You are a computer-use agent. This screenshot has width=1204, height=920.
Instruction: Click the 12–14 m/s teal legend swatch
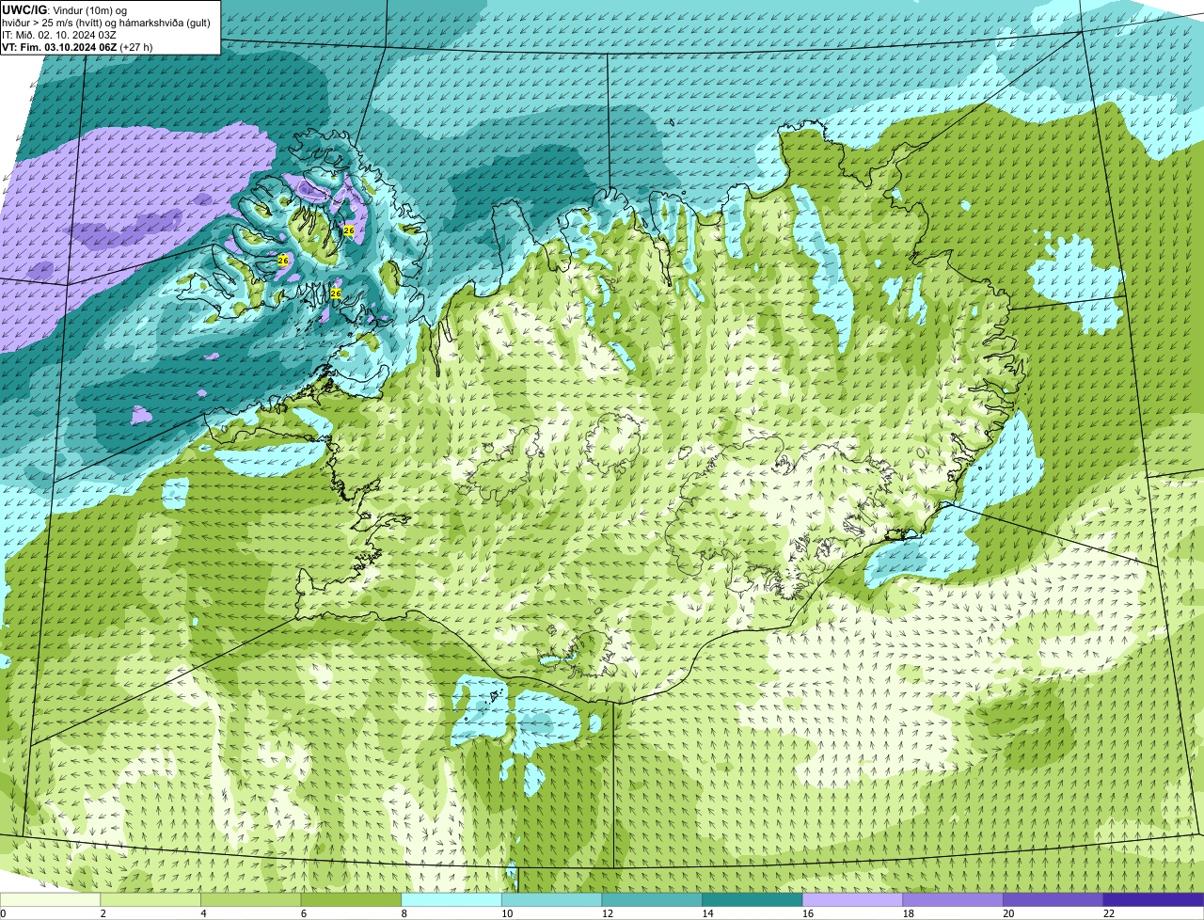click(652, 899)
